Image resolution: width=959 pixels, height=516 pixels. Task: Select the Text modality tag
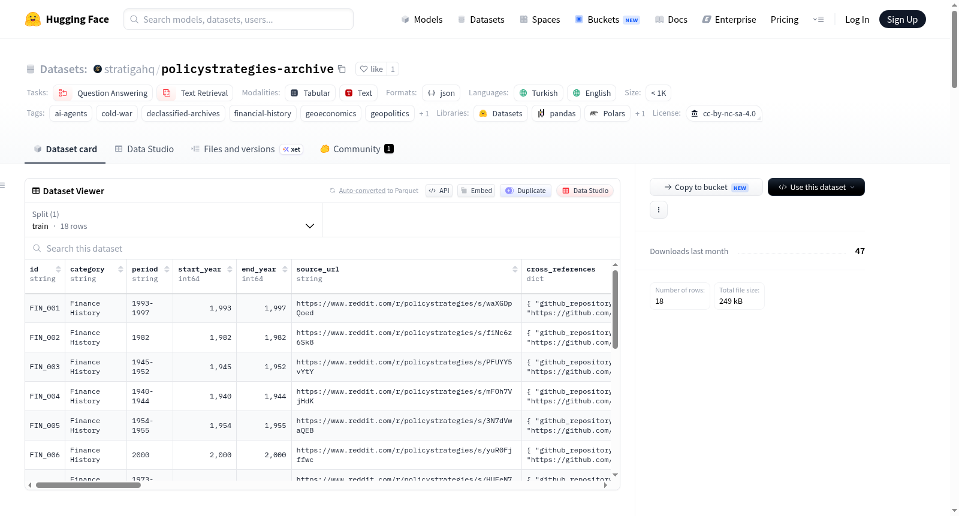(358, 93)
